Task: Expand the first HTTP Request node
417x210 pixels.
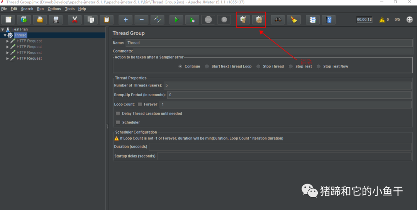Action: point(7,41)
